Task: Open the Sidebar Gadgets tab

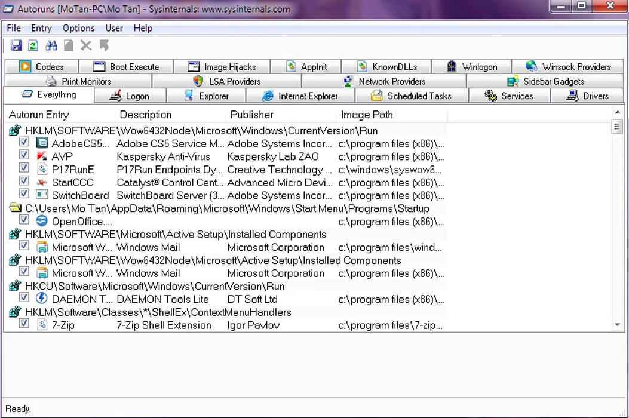Action: (545, 81)
